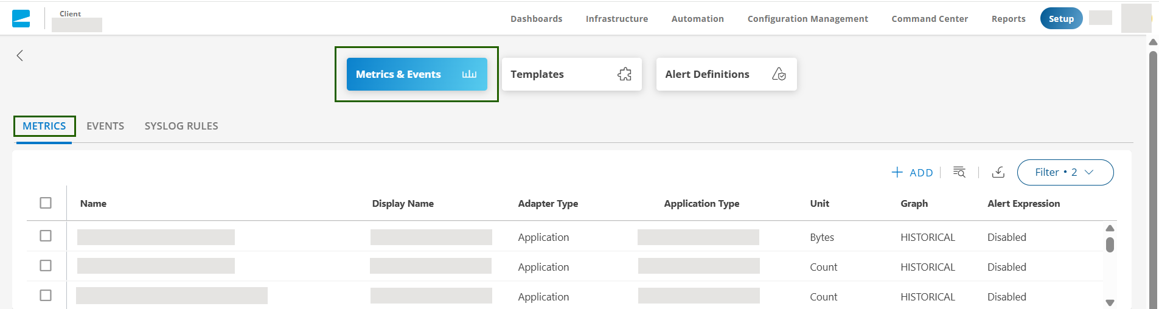Check the second metric row checkbox
Viewport: 1159px width, 309px height.
tap(46, 266)
